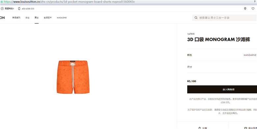Open the 女士 menu

point(27,18)
